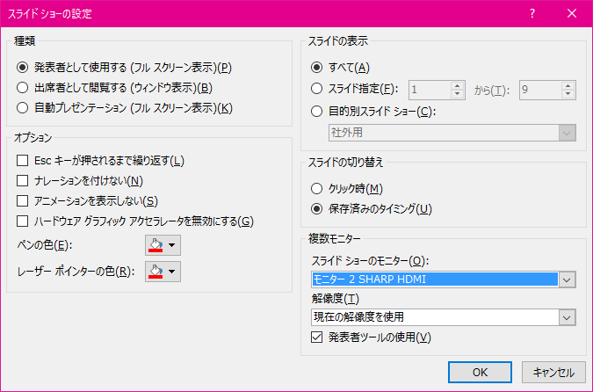Uncheck use presenter view checkbox
Viewport: 593px width, 392px height.
pyautogui.click(x=318, y=337)
